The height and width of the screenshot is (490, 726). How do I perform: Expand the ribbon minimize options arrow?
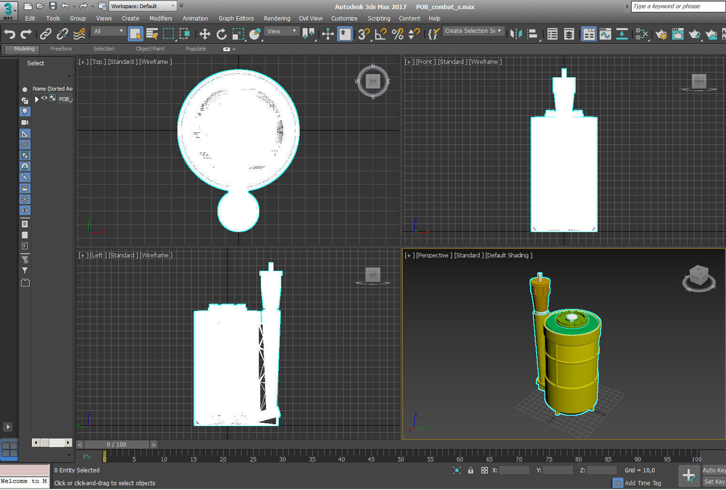(234, 49)
